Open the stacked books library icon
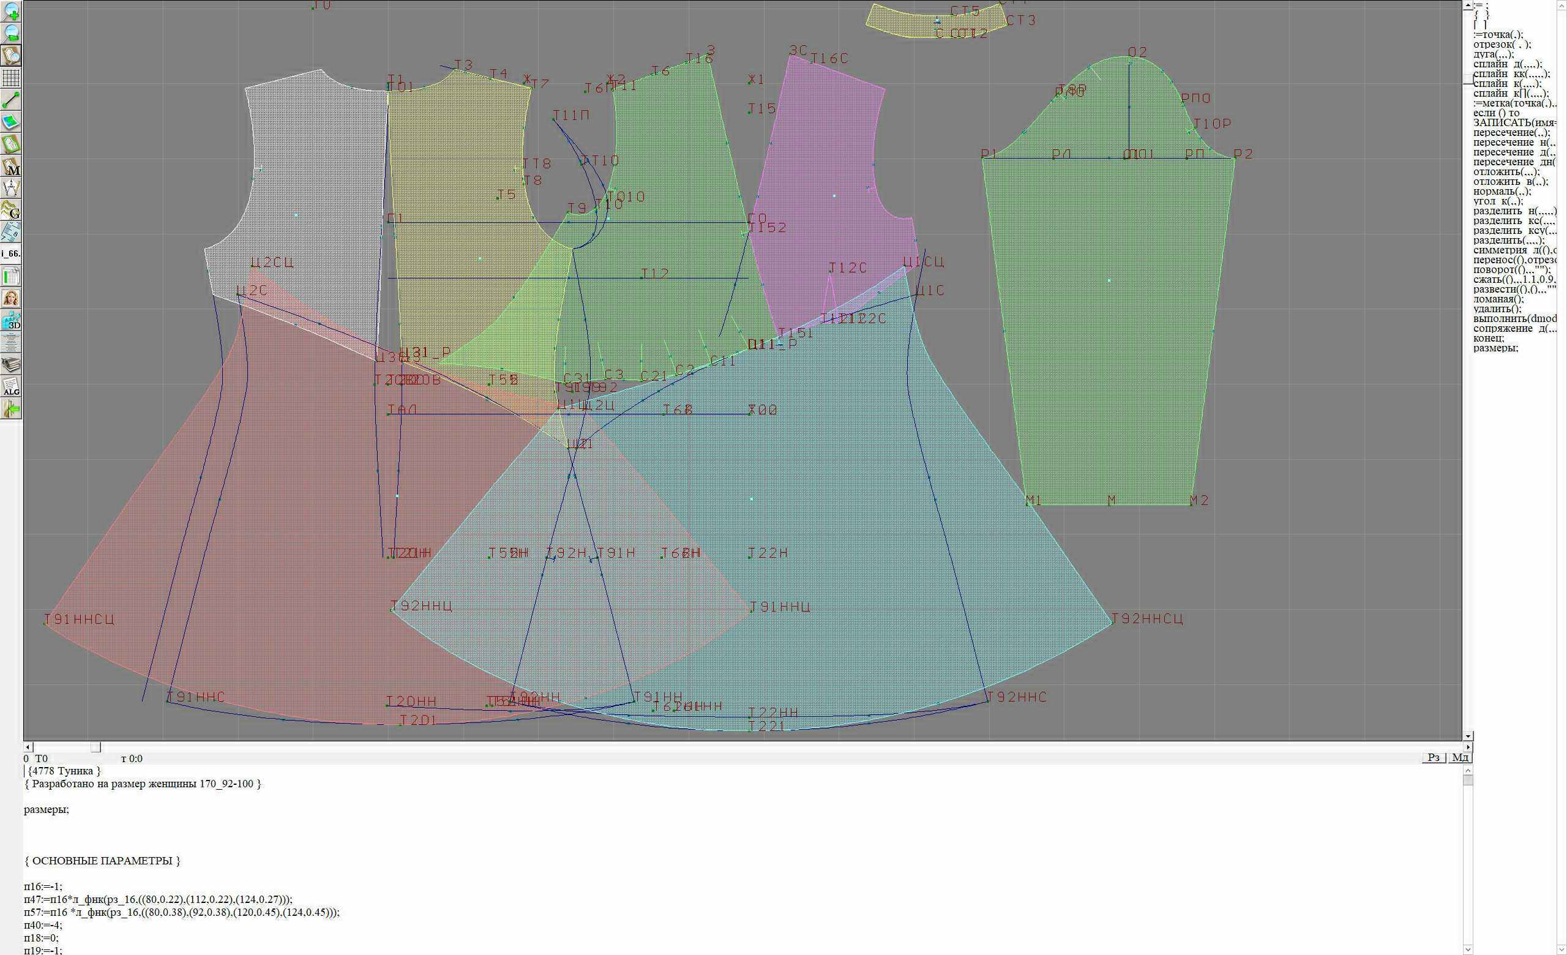 click(x=11, y=364)
